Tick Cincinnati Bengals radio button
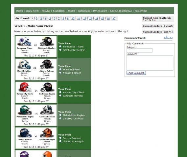This screenshot has height=157, width=187. 60,141
